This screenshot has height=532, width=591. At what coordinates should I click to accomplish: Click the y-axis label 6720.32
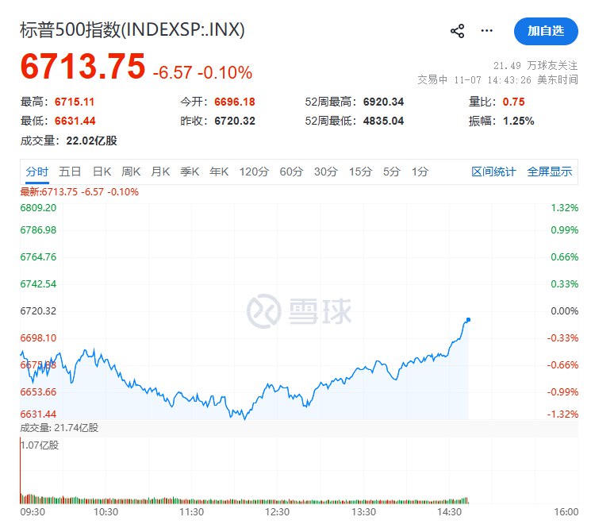[38, 311]
